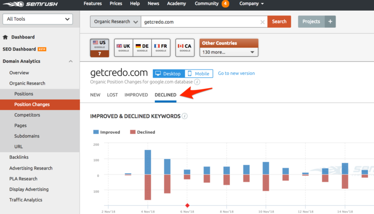Click the tallest blue bar near 4 Nov'18
The height and width of the screenshot is (214, 374).
tap(148, 162)
